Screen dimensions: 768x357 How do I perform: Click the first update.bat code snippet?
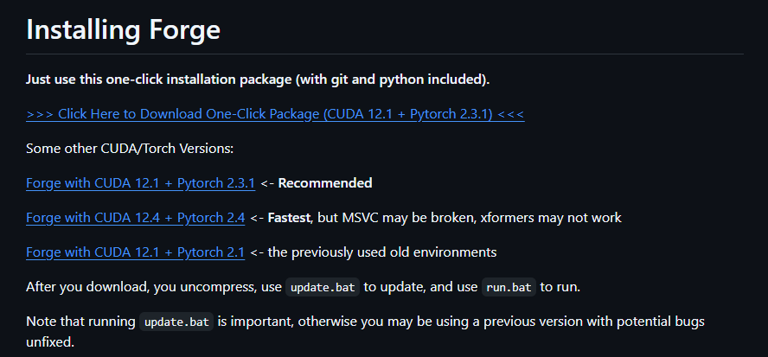[322, 287]
